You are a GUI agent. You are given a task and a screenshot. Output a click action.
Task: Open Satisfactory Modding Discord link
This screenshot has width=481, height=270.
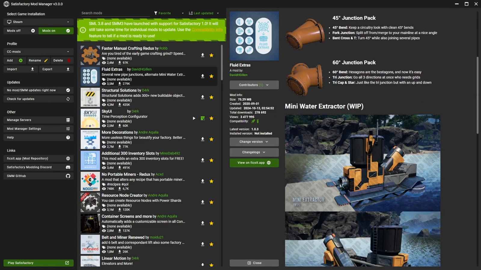[x=38, y=167]
